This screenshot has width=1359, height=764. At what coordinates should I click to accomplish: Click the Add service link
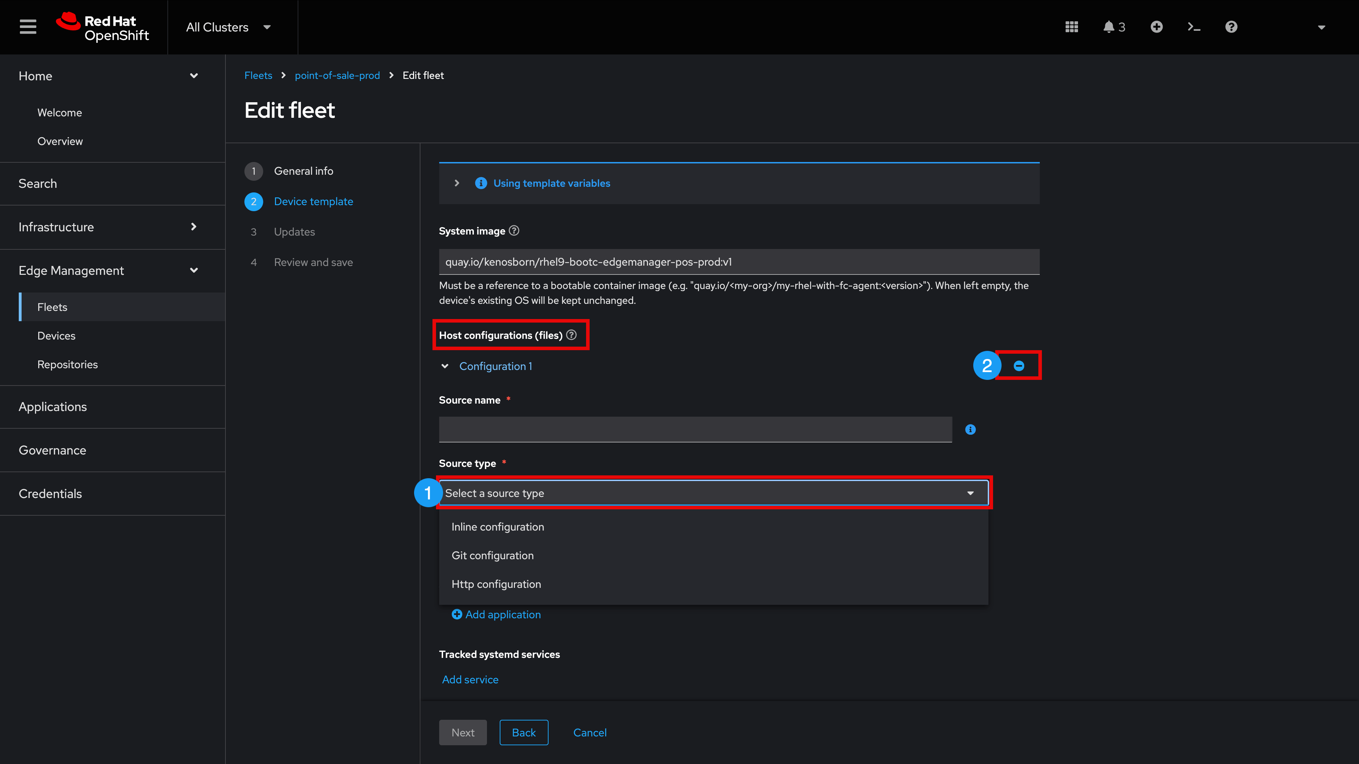click(x=470, y=679)
